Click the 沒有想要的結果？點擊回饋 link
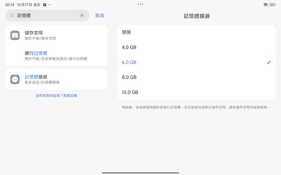This screenshot has height=175, width=281. 56,96
